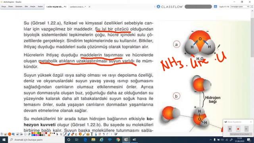Select the Highlighter tool
This screenshot has width=254, height=143.
69,134
